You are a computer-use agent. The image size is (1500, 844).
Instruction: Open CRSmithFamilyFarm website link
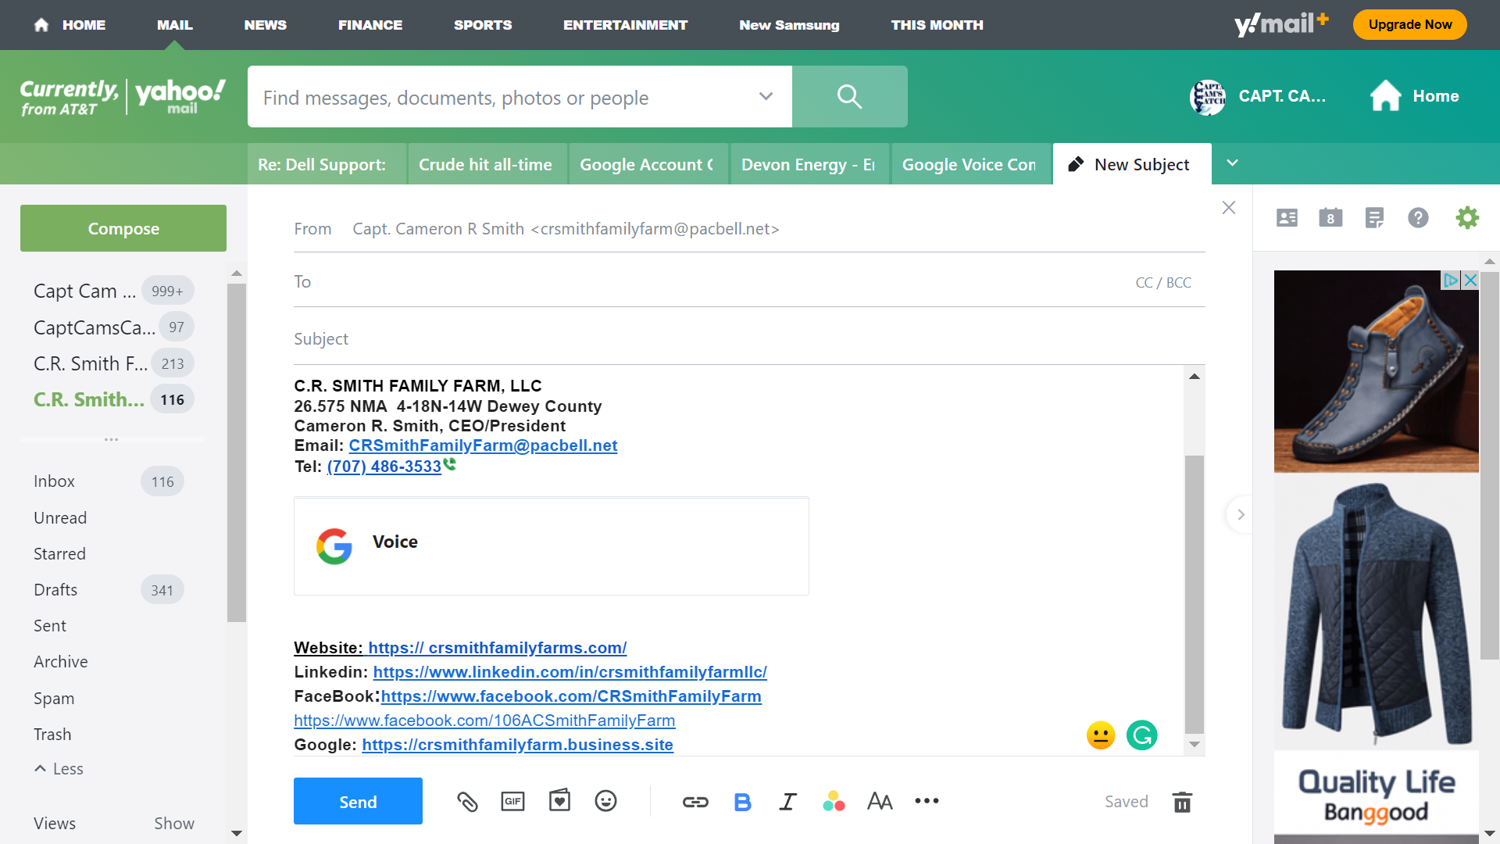497,646
